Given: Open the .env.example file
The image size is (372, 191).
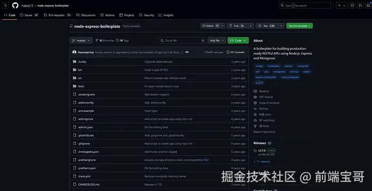Looking at the screenshot, I should 86,111.
